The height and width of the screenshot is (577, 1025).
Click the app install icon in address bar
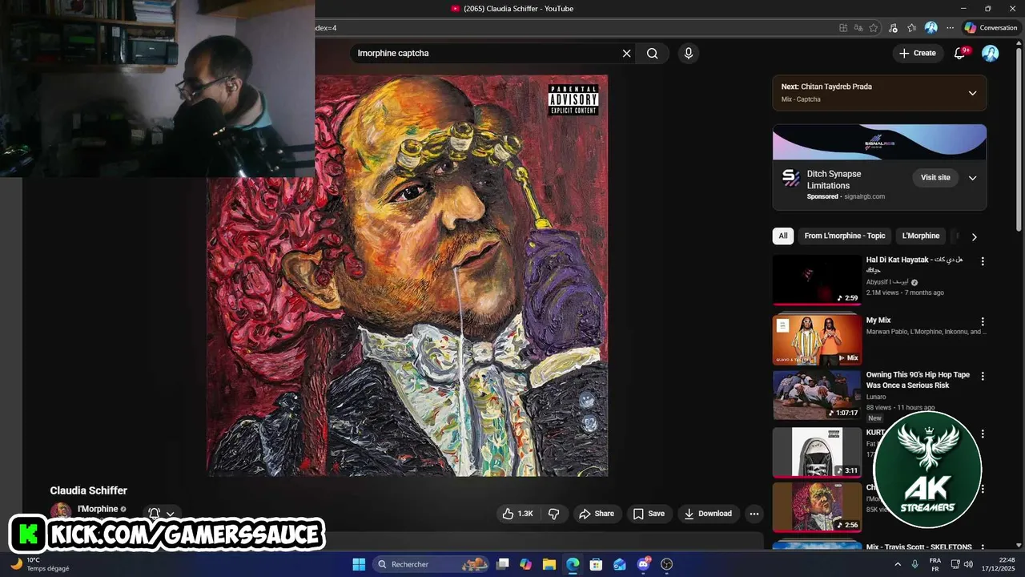pyautogui.click(x=843, y=27)
